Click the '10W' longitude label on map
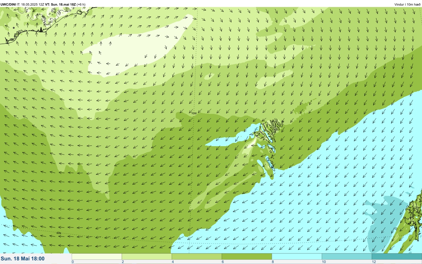This screenshot has width=422, height=264. [x=194, y=113]
